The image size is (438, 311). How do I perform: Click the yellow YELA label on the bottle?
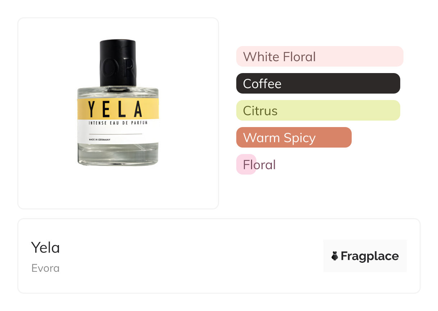click(118, 109)
